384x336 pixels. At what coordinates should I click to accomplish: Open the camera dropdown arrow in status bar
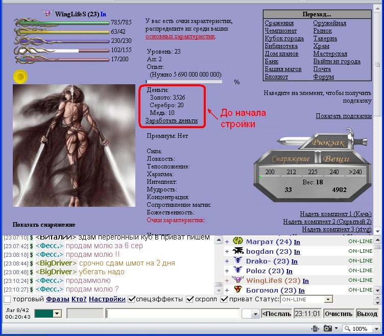pos(336,328)
